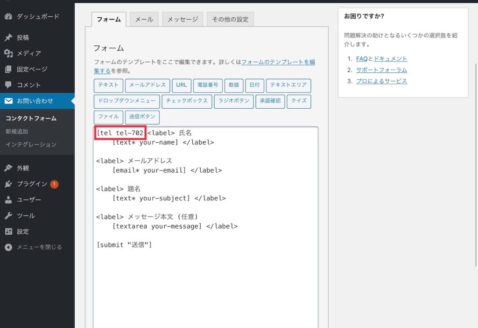
Task: Click the pin icon next to 投稿
Action: [8, 38]
